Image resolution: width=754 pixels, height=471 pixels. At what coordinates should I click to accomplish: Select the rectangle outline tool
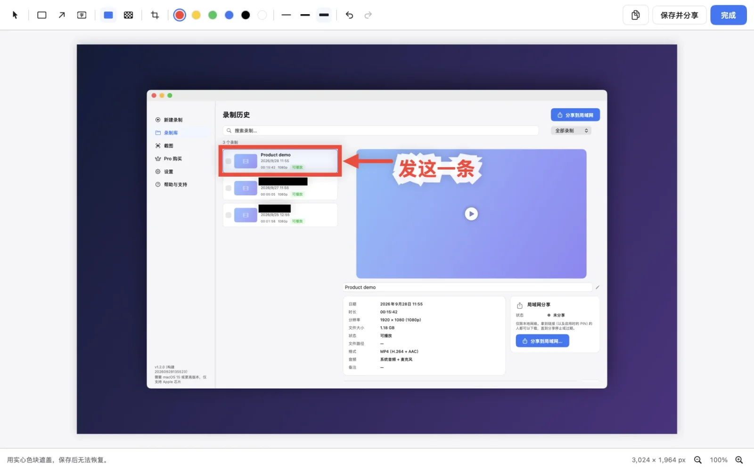pos(42,15)
